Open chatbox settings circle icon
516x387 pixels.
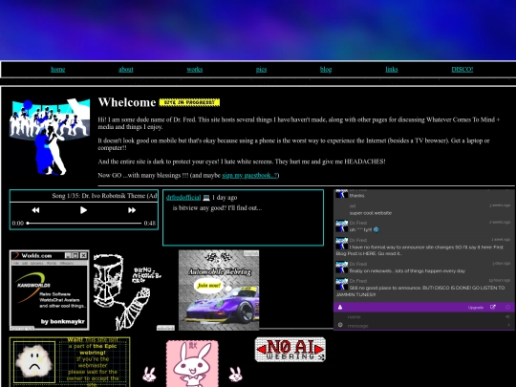coord(507,307)
